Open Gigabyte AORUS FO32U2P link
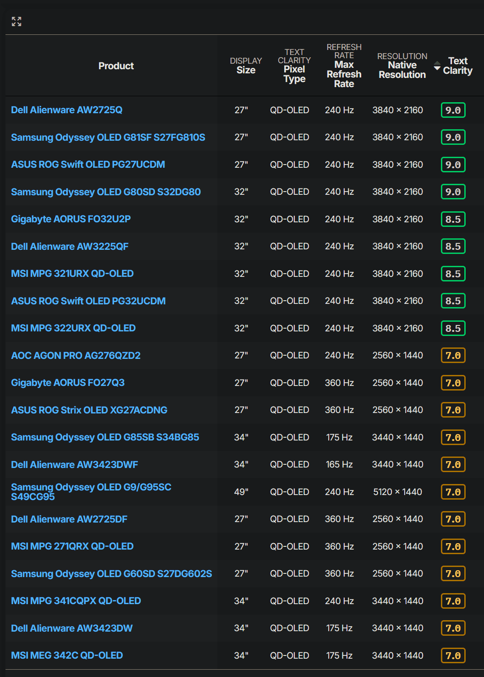 point(71,219)
